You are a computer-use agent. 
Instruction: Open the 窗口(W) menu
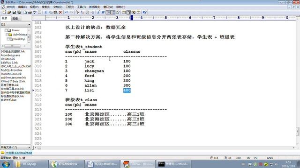pyautogui.click(x=108, y=7)
